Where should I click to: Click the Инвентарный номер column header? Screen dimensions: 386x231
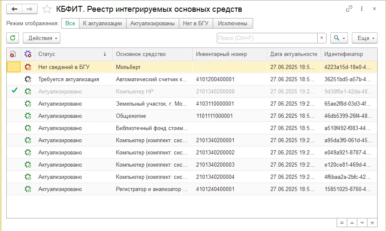point(229,54)
